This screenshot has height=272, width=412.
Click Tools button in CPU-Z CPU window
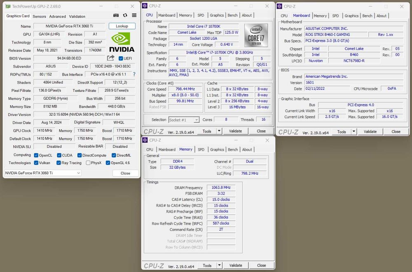(x=207, y=131)
